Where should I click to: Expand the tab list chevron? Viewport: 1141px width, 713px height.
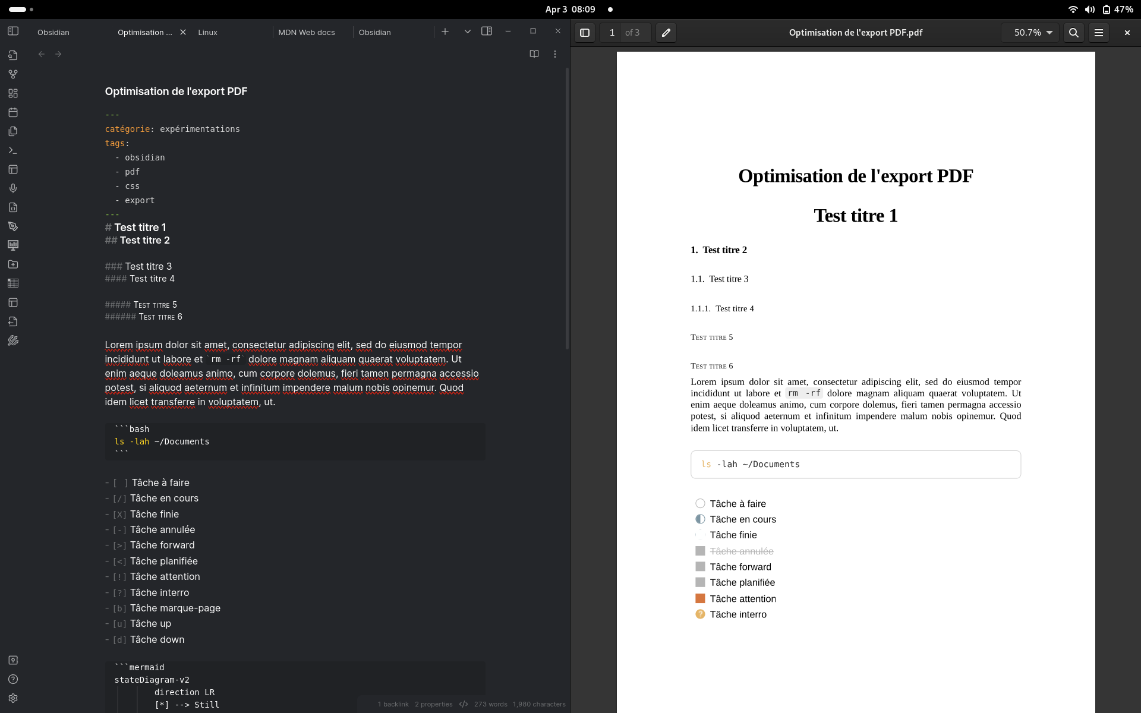(x=468, y=31)
